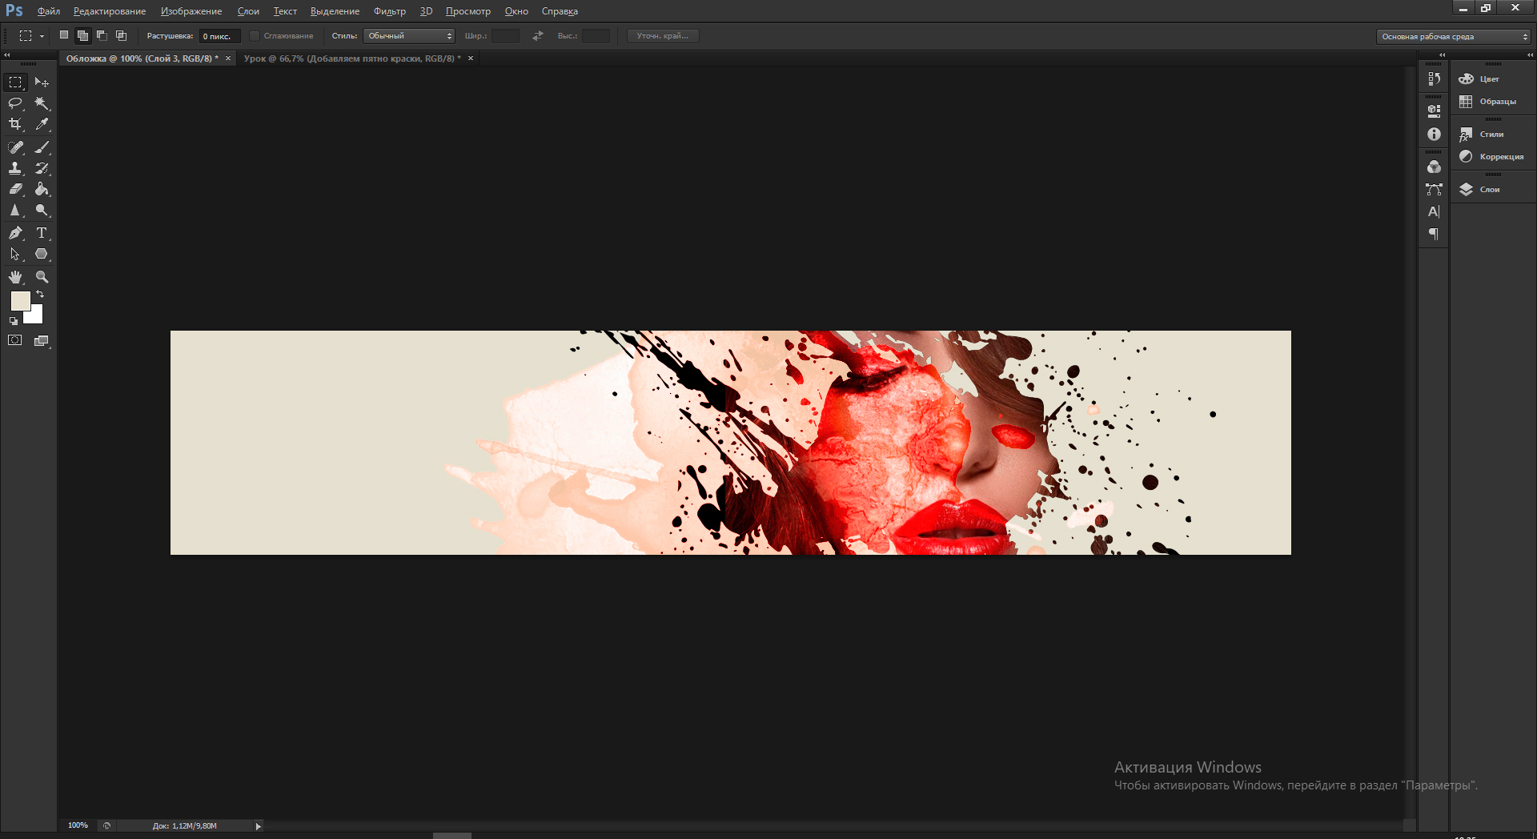Switch to the Обложка document tab

(x=142, y=58)
